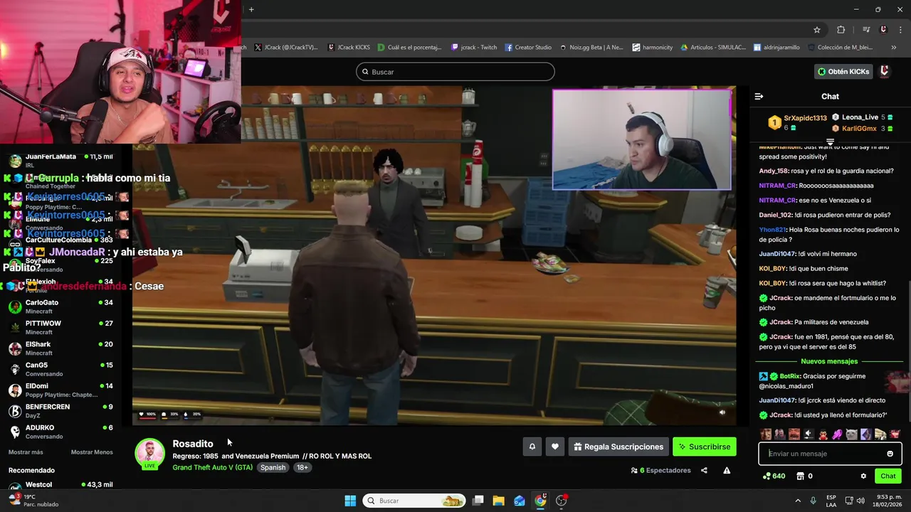The image size is (911, 512).
Task: Send message with green Chat button
Action: point(888,476)
